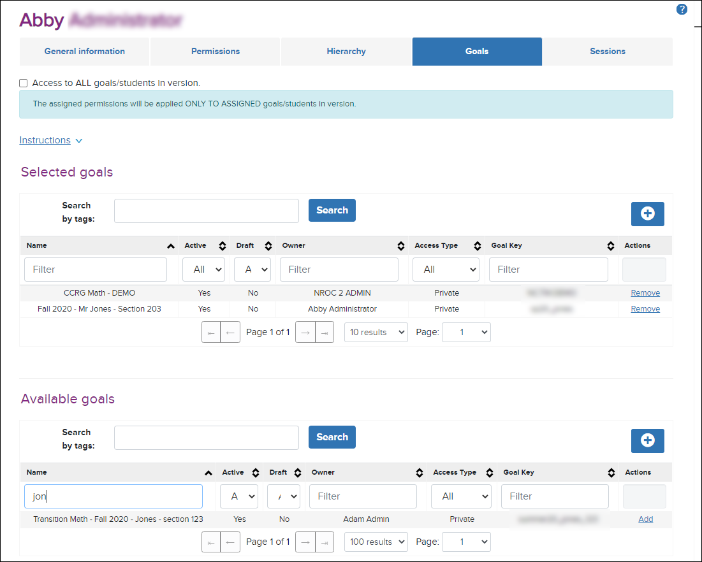Sort Selected goals by Owner column

(400, 246)
